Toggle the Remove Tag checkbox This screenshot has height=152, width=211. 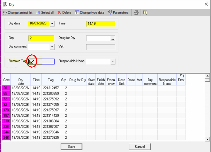coord(31,62)
